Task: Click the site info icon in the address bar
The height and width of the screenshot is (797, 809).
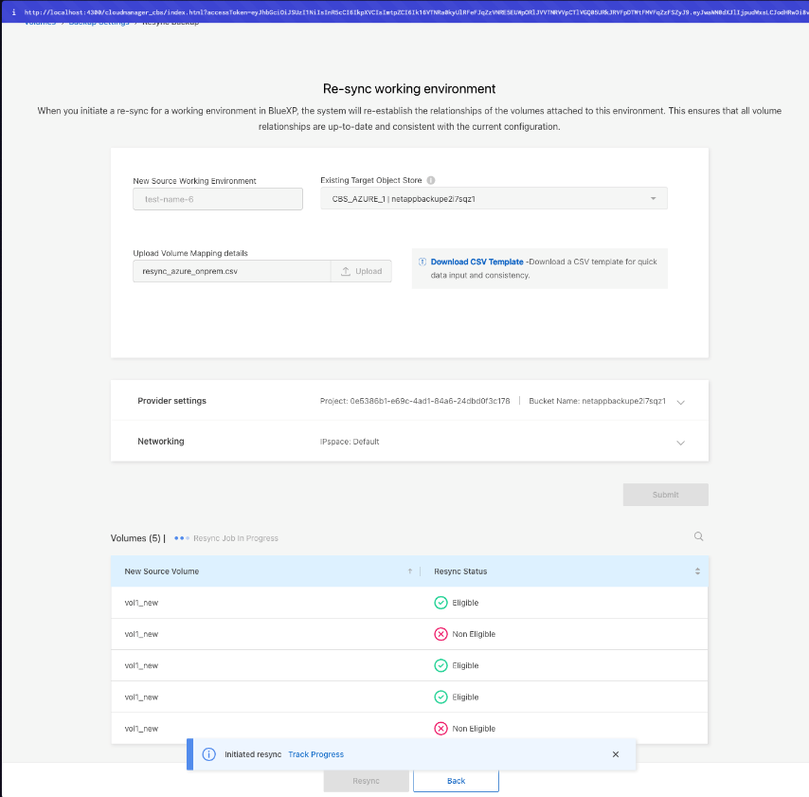Action: (x=12, y=11)
